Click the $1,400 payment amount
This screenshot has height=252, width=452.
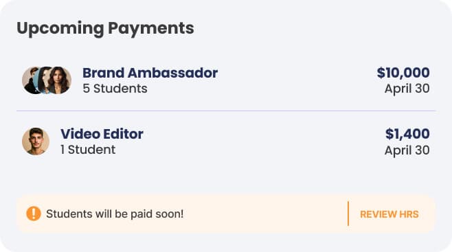[x=407, y=134]
